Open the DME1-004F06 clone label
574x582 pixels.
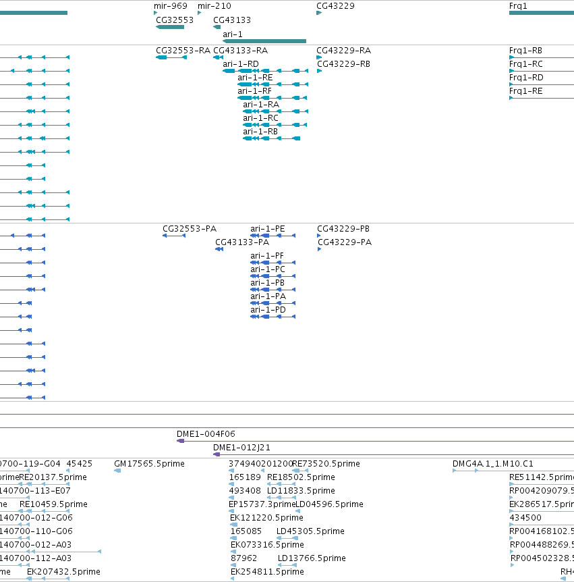tap(206, 434)
